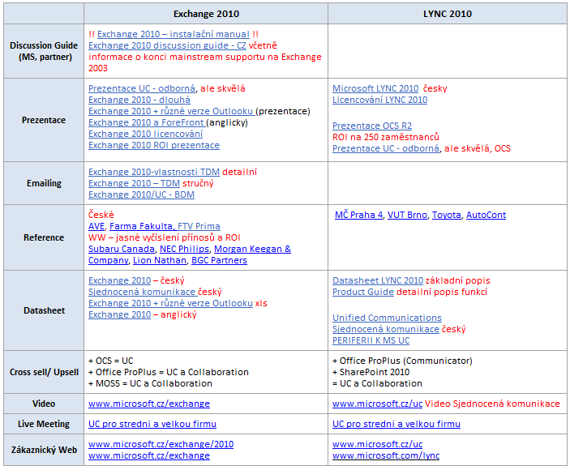The image size is (570, 470).
Task: Open the Exchange 2010 - dlouhá presentation
Action: tap(139, 100)
